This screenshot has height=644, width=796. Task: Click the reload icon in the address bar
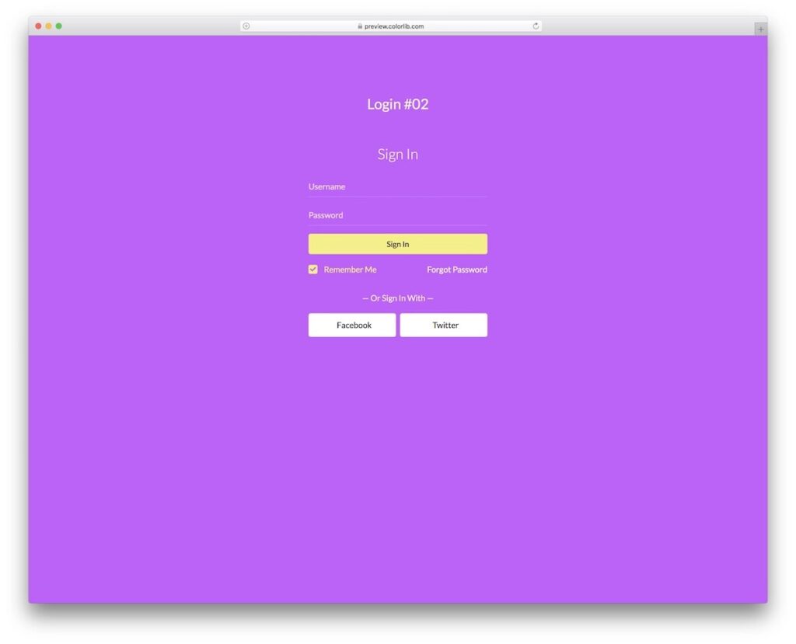(x=536, y=26)
